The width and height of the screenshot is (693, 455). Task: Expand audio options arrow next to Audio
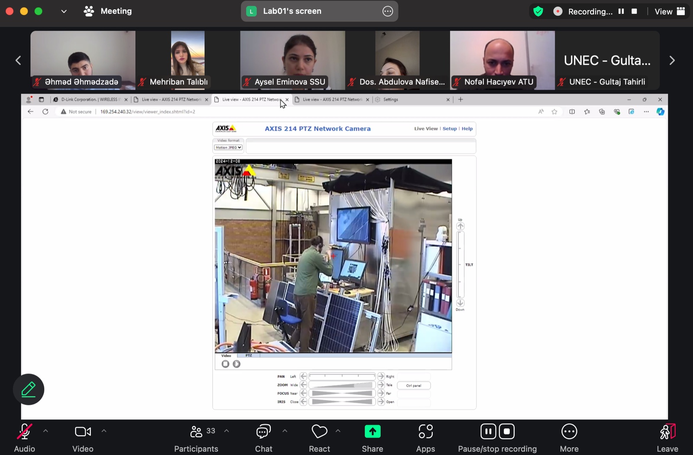coord(45,431)
